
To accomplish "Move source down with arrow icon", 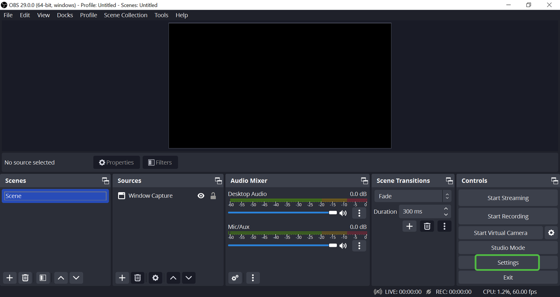I will tap(189, 278).
